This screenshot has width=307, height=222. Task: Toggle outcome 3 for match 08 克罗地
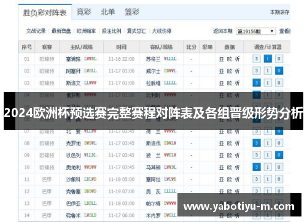[x=257, y=143]
